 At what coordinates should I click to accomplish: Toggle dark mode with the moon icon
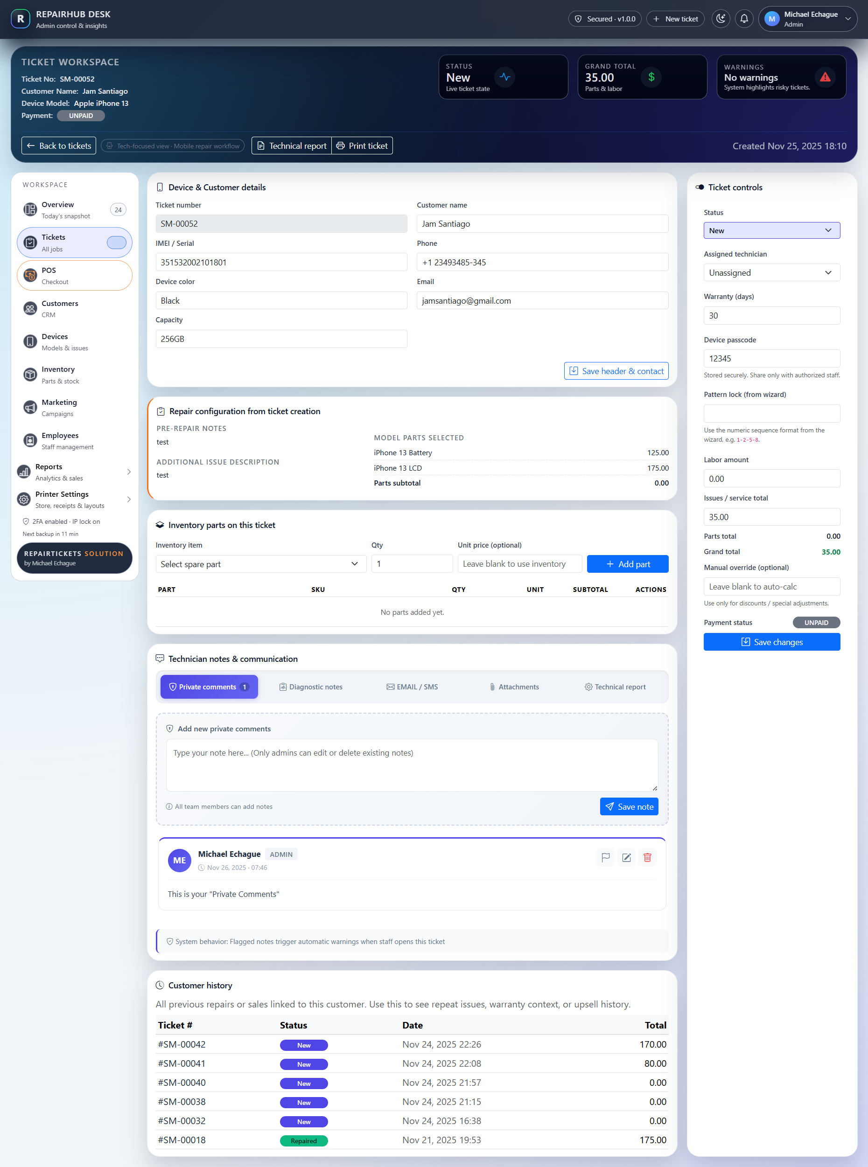pyautogui.click(x=721, y=18)
